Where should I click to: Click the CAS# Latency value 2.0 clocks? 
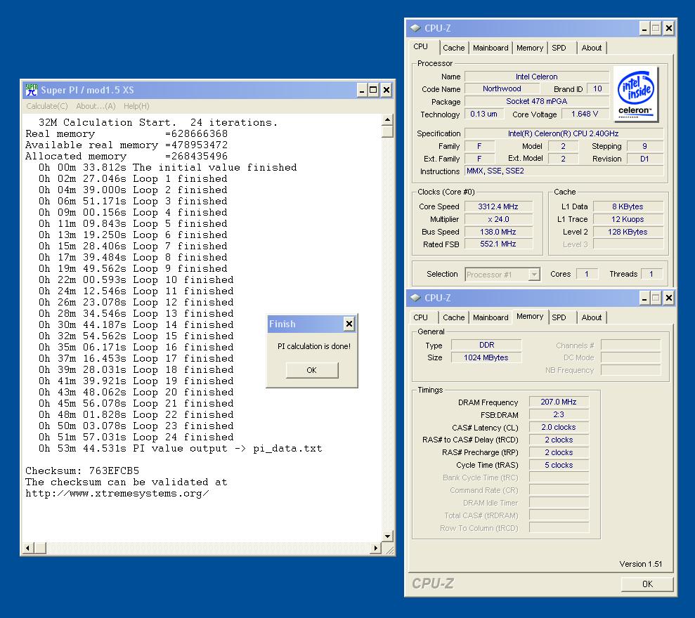pyautogui.click(x=559, y=427)
